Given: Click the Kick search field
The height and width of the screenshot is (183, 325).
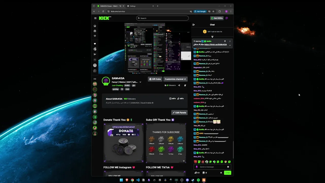Looking at the screenshot, I should tap(162, 18).
